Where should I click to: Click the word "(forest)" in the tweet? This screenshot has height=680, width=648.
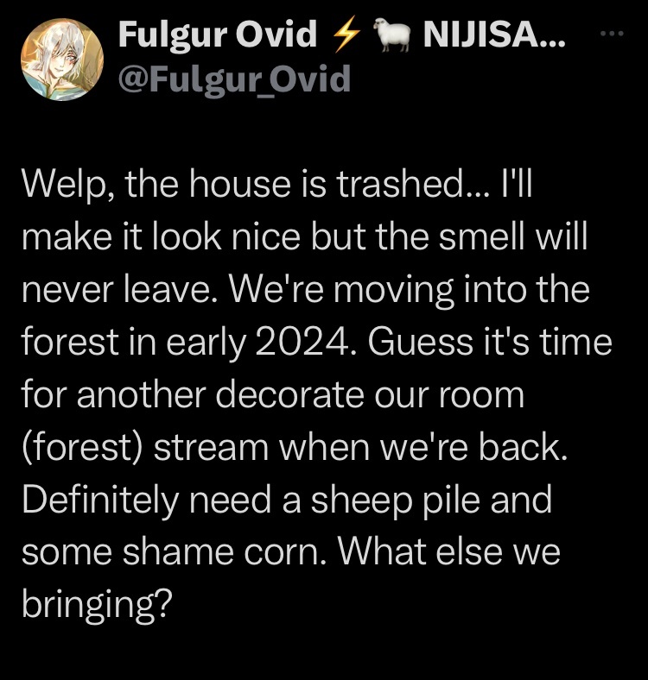coord(82,448)
